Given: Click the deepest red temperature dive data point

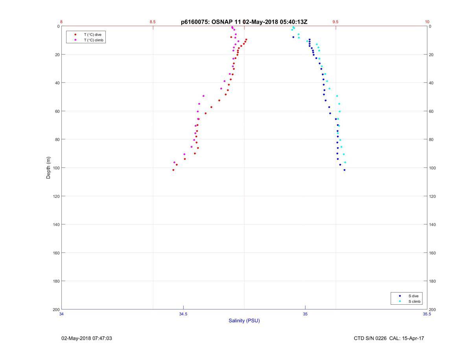Looking at the screenshot, I should coord(173,170).
